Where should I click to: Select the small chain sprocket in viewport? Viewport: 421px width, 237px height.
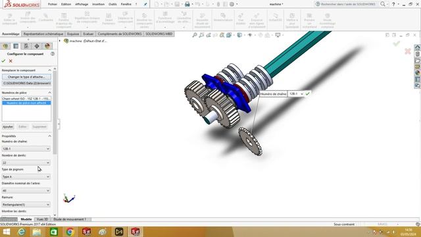click(250, 142)
